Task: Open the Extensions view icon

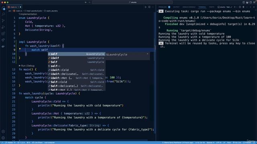Action: click(3, 34)
